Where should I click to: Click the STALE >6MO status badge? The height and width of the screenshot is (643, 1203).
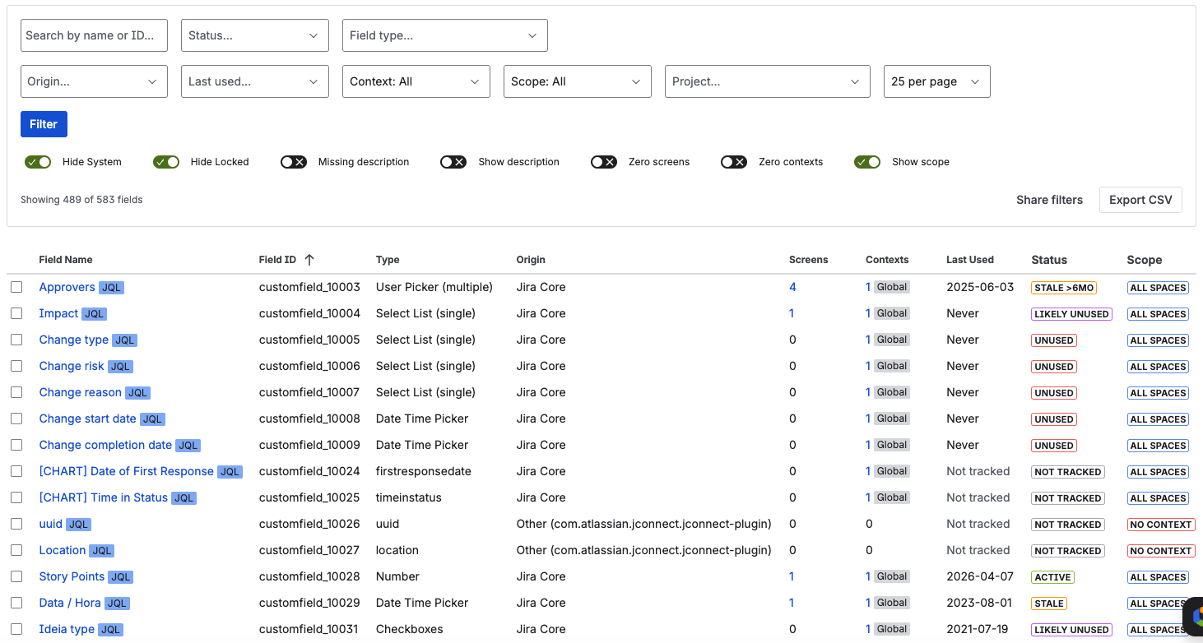point(1064,288)
